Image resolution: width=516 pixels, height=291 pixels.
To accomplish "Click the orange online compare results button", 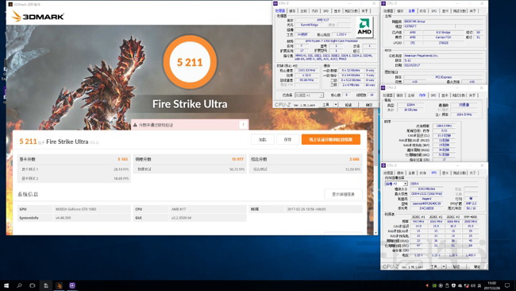I will click(331, 139).
